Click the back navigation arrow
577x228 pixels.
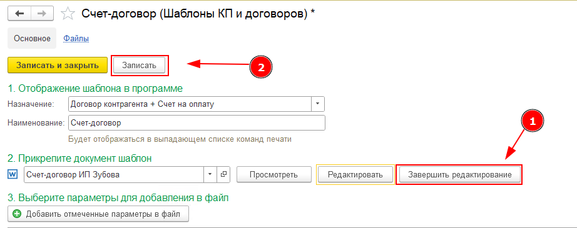[19, 14]
